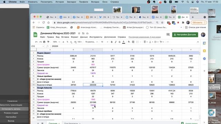Open the Tasks side panel icon
Viewport: 221px width, 124px height.
[x=204, y=59]
